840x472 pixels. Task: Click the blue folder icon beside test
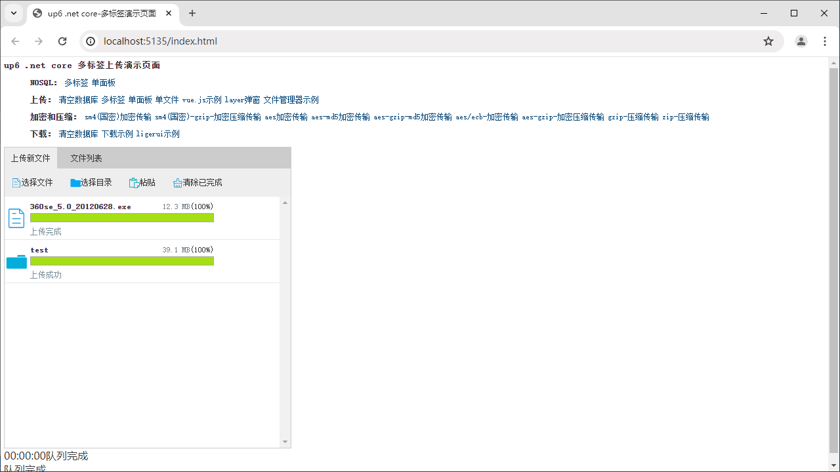coord(16,262)
